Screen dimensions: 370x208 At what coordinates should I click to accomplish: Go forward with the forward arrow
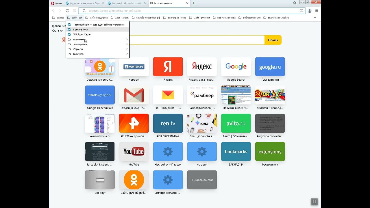[60, 11]
